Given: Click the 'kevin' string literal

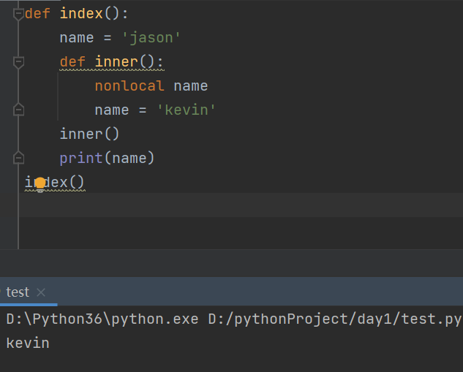Looking at the screenshot, I should pyautogui.click(x=187, y=110).
